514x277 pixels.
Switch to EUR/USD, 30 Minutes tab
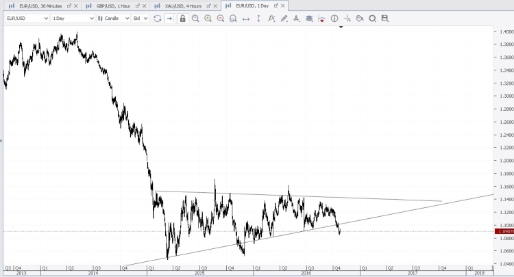pyautogui.click(x=40, y=6)
